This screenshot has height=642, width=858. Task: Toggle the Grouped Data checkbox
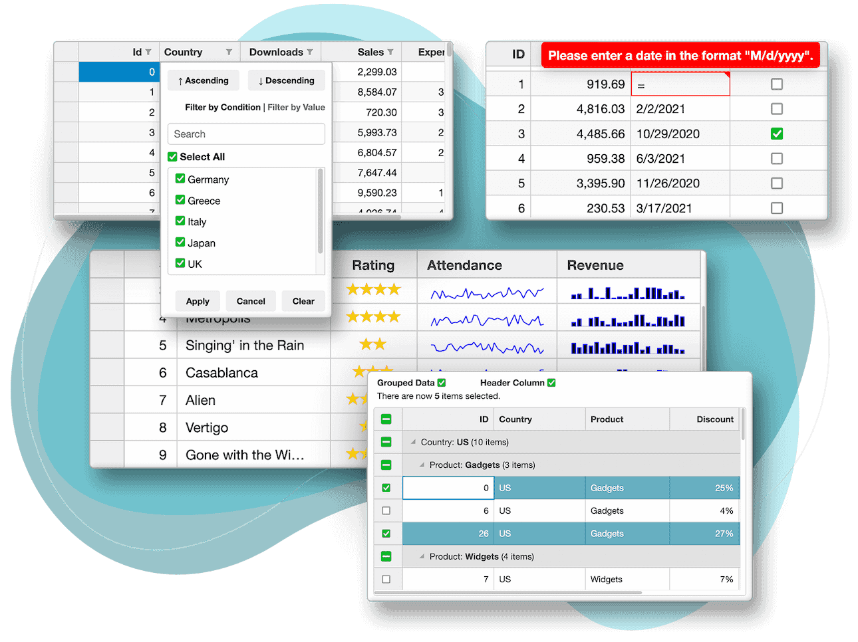pyautogui.click(x=442, y=383)
